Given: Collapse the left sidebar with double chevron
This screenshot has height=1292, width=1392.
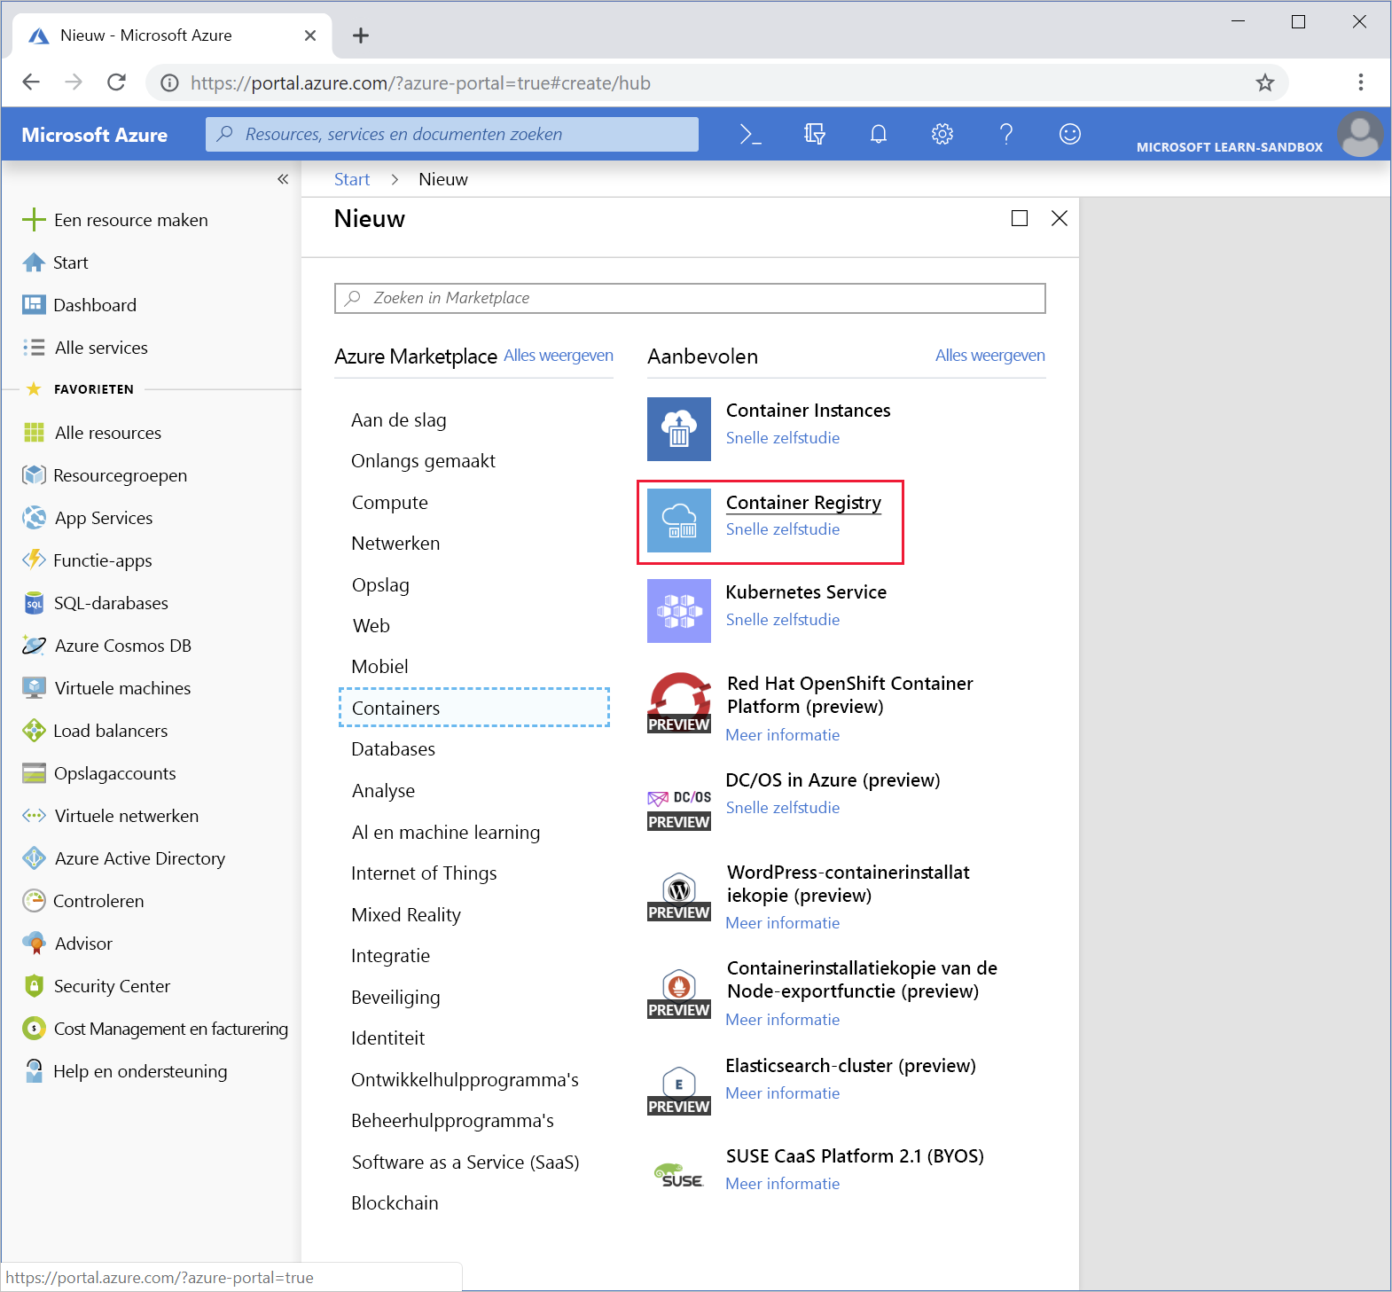Looking at the screenshot, I should (x=283, y=179).
